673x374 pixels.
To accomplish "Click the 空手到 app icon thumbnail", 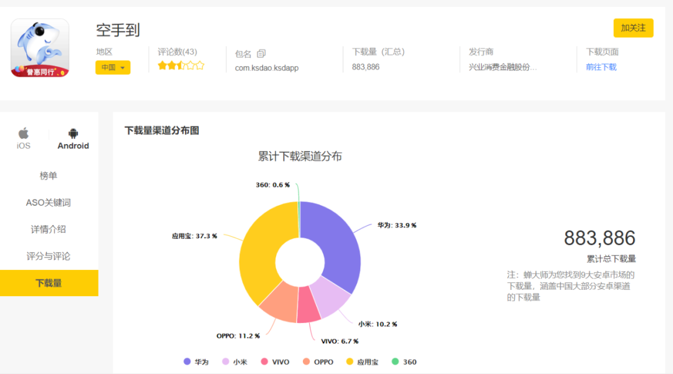I will click(x=40, y=48).
